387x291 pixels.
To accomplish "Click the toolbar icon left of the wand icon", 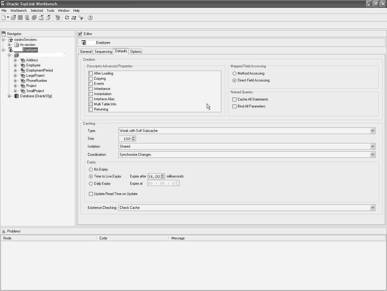I will 74,18.
